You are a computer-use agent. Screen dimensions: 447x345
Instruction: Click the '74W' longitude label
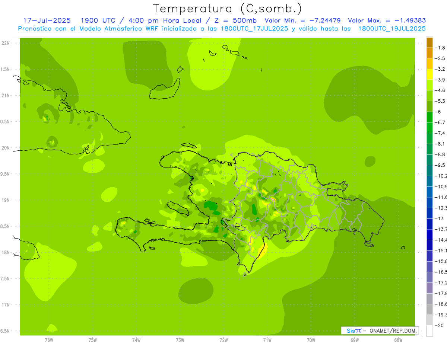pos(136,341)
